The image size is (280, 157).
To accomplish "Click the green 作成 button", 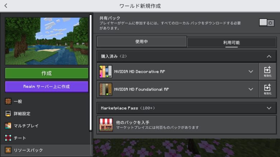I will [47, 73].
